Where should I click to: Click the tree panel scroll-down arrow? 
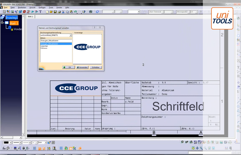(x=23, y=135)
